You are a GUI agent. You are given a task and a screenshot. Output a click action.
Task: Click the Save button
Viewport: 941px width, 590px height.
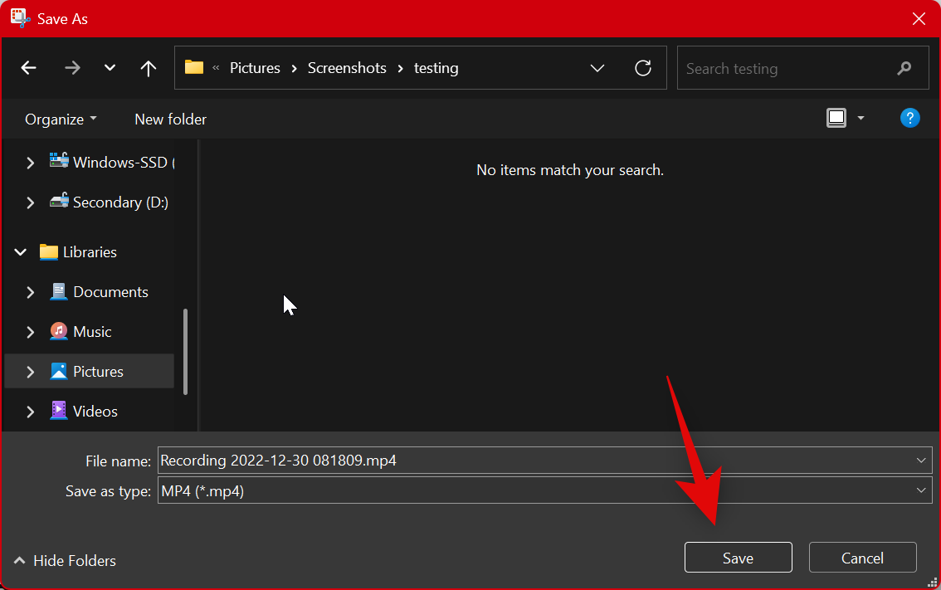point(738,557)
